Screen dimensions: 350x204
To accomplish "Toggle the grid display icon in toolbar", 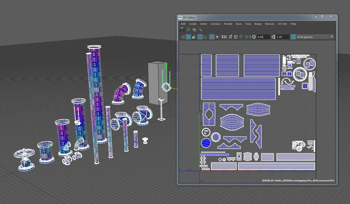I will click(212, 37).
